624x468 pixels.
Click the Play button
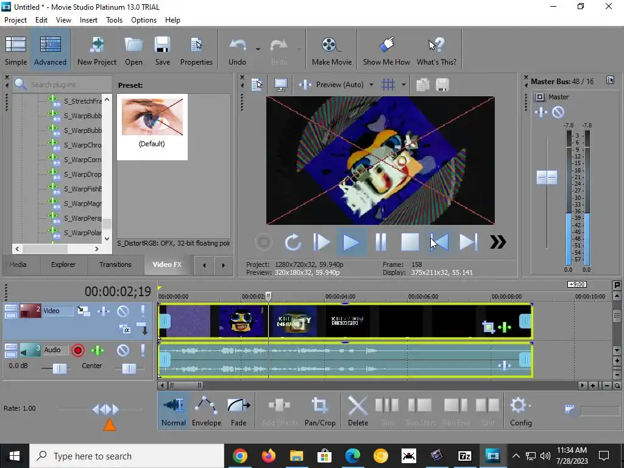(351, 242)
